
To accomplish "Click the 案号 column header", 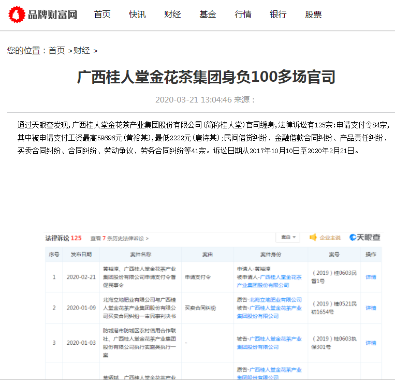I will click(334, 255).
